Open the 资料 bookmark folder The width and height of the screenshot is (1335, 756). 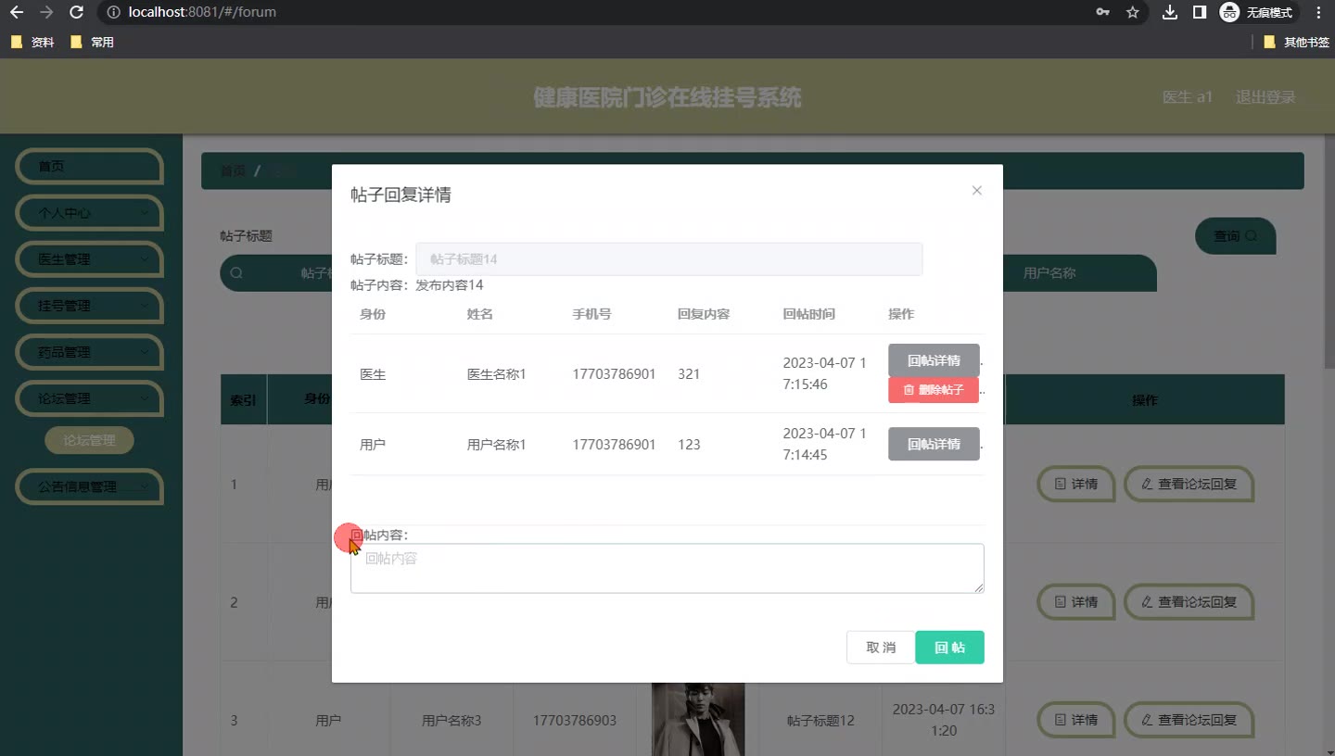click(x=33, y=42)
